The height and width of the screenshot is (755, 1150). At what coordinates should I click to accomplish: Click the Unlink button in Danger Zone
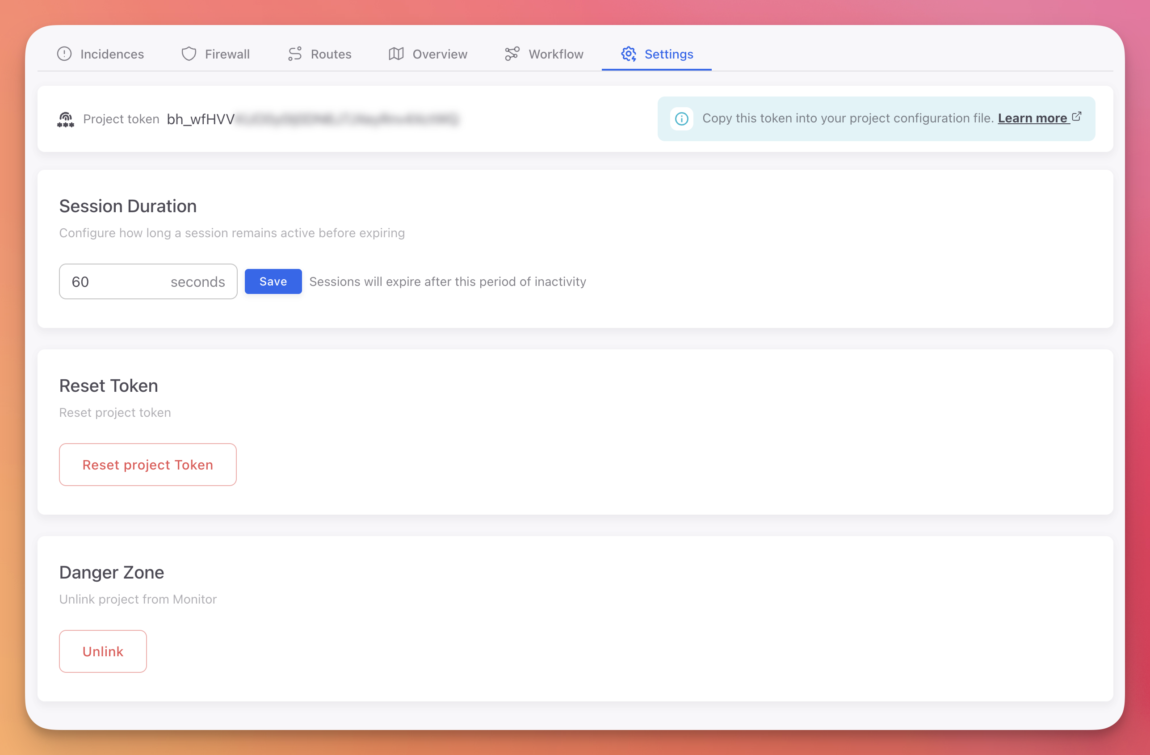102,650
